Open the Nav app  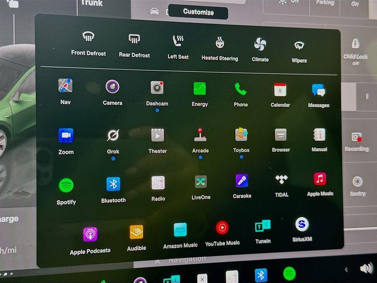(66, 86)
